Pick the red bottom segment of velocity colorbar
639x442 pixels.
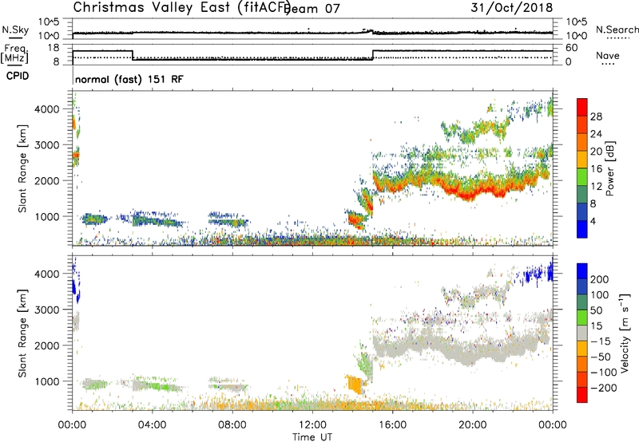(582, 395)
